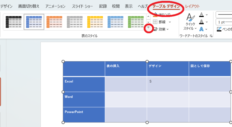Image resolution: width=232 pixels, height=127 pixels.
Task: Click the cell containing S
Action: [x=168, y=84]
